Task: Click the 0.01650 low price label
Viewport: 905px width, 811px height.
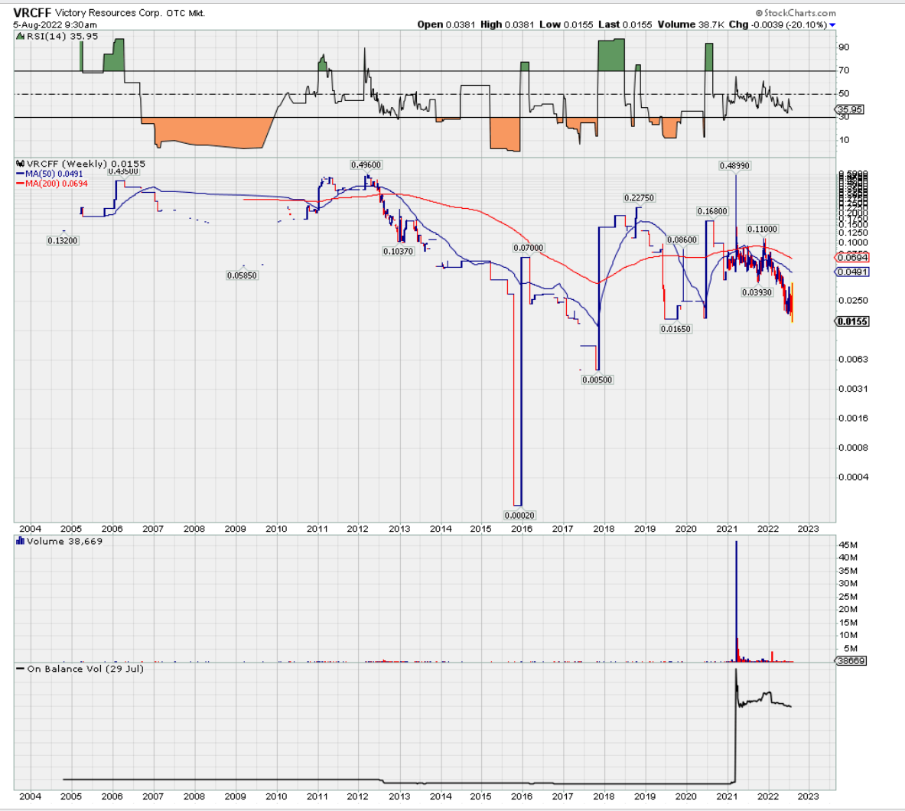Action: [x=675, y=329]
